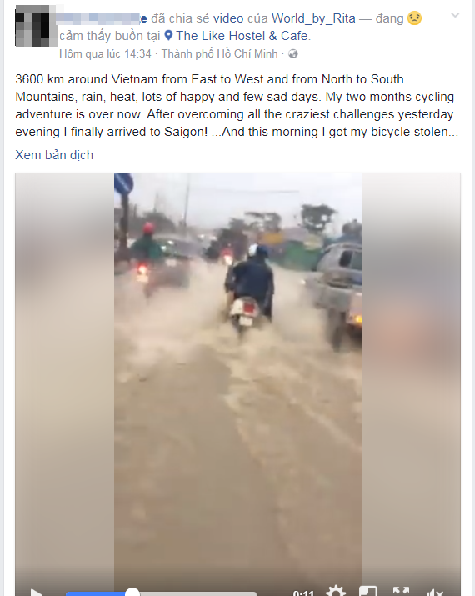The width and height of the screenshot is (475, 596).
Task: Click the 'video' link in the header
Action: click(x=228, y=18)
